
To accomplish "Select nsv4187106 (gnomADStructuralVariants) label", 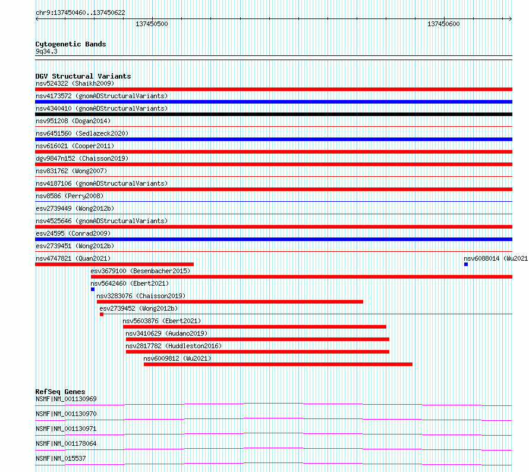I will click(x=102, y=183).
